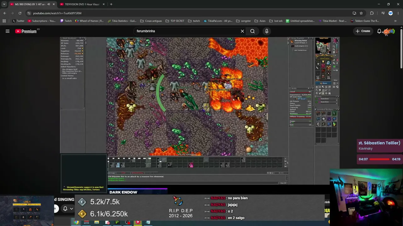Open the Tibia Statistics - Guil... bookmark
This screenshot has width=403, height=226.
[x=122, y=21]
